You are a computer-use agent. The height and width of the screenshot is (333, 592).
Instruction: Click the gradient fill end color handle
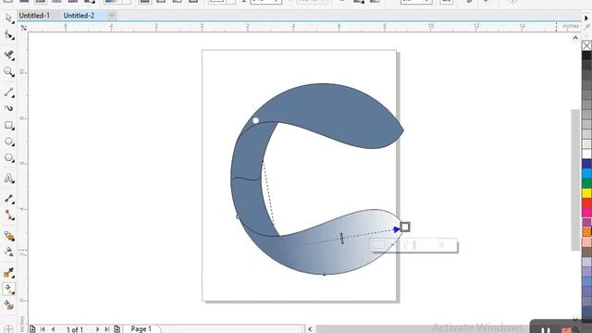[405, 227]
